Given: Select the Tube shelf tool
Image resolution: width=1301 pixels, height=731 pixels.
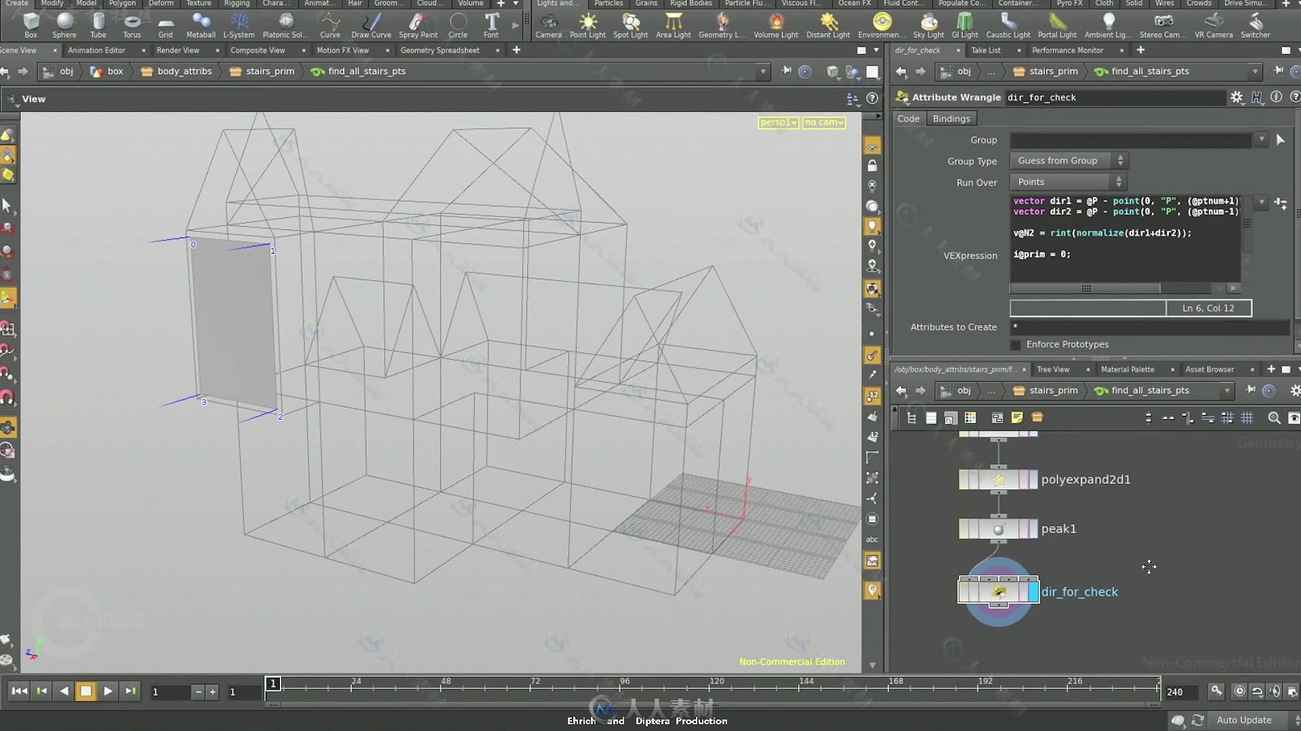Looking at the screenshot, I should point(98,25).
